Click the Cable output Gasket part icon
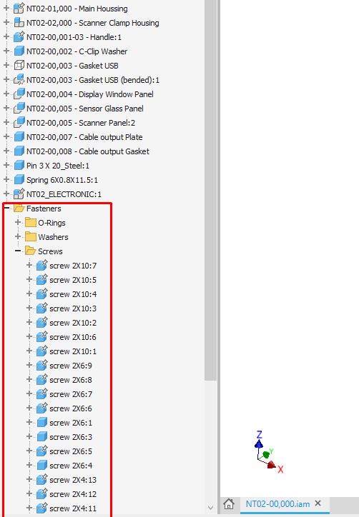The width and height of the screenshot is (359, 517). click(19, 151)
